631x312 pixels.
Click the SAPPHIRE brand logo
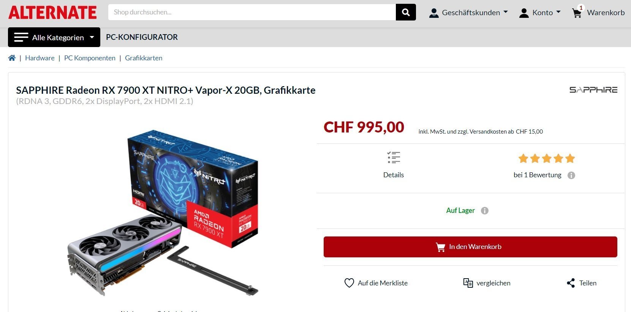[593, 90]
